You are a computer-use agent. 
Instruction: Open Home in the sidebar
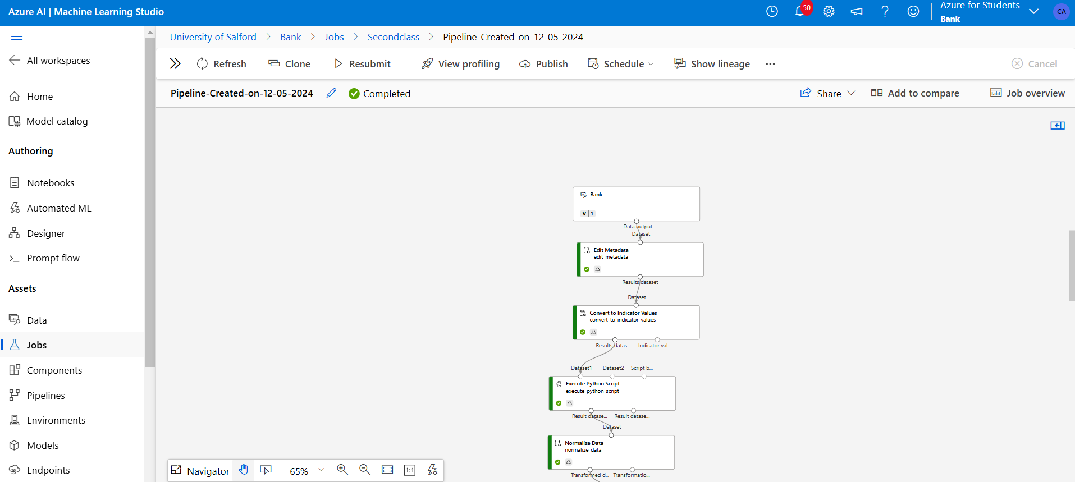31,97
